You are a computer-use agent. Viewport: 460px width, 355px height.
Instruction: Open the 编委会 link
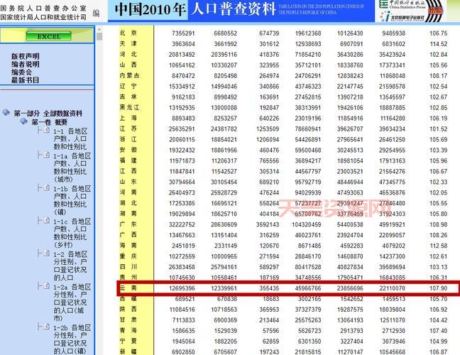[22, 72]
